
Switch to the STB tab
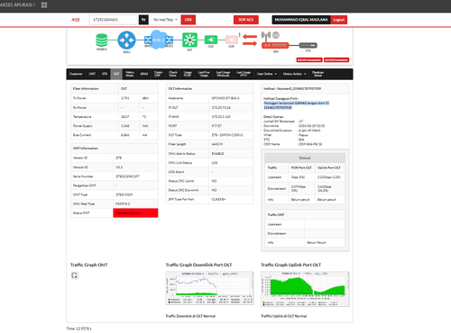tap(105, 74)
